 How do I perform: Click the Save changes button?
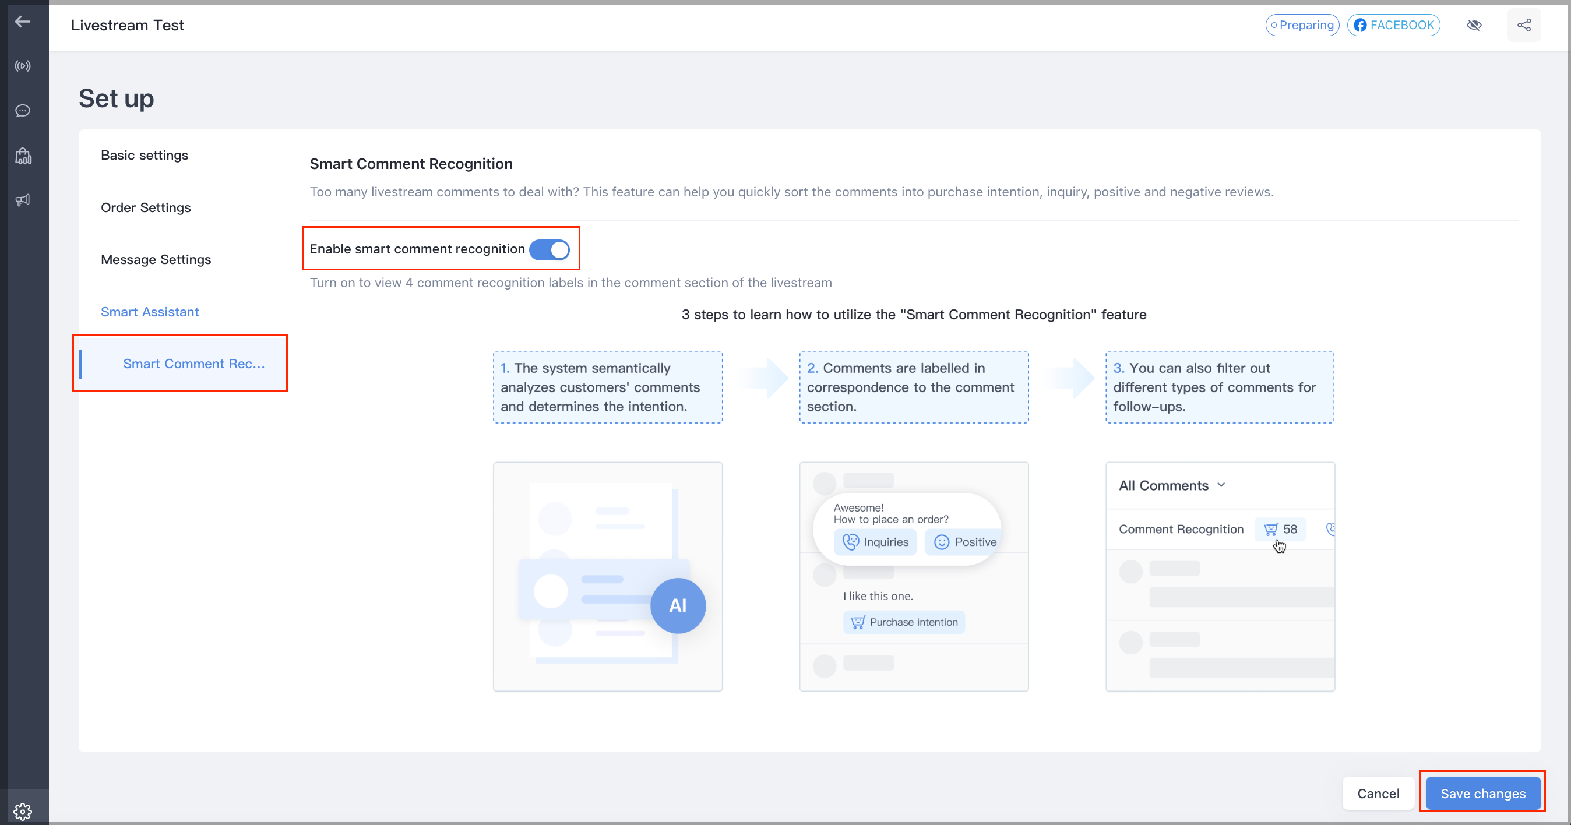coord(1482,793)
